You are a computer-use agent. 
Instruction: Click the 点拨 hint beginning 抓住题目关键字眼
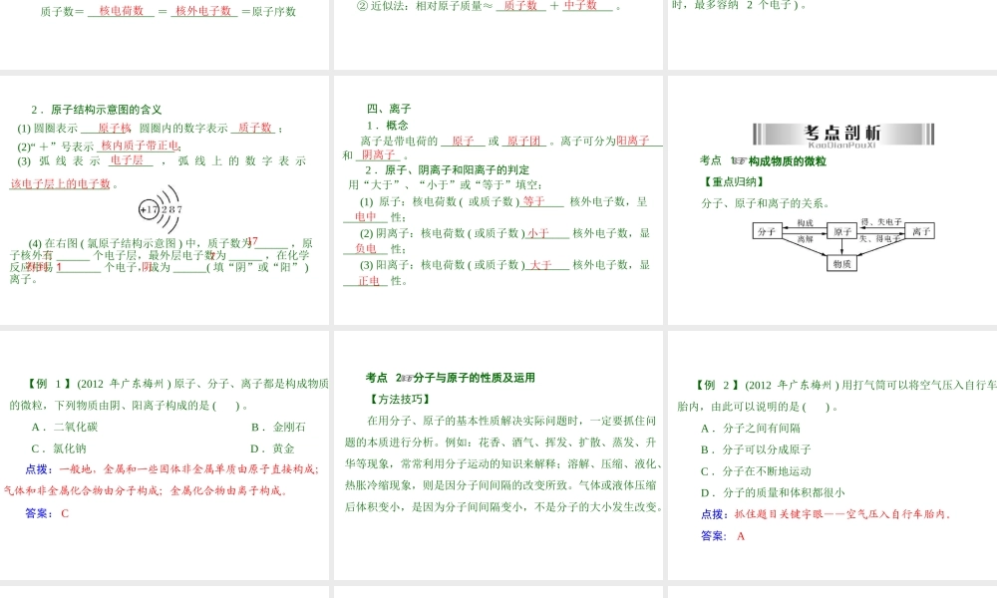[827, 514]
